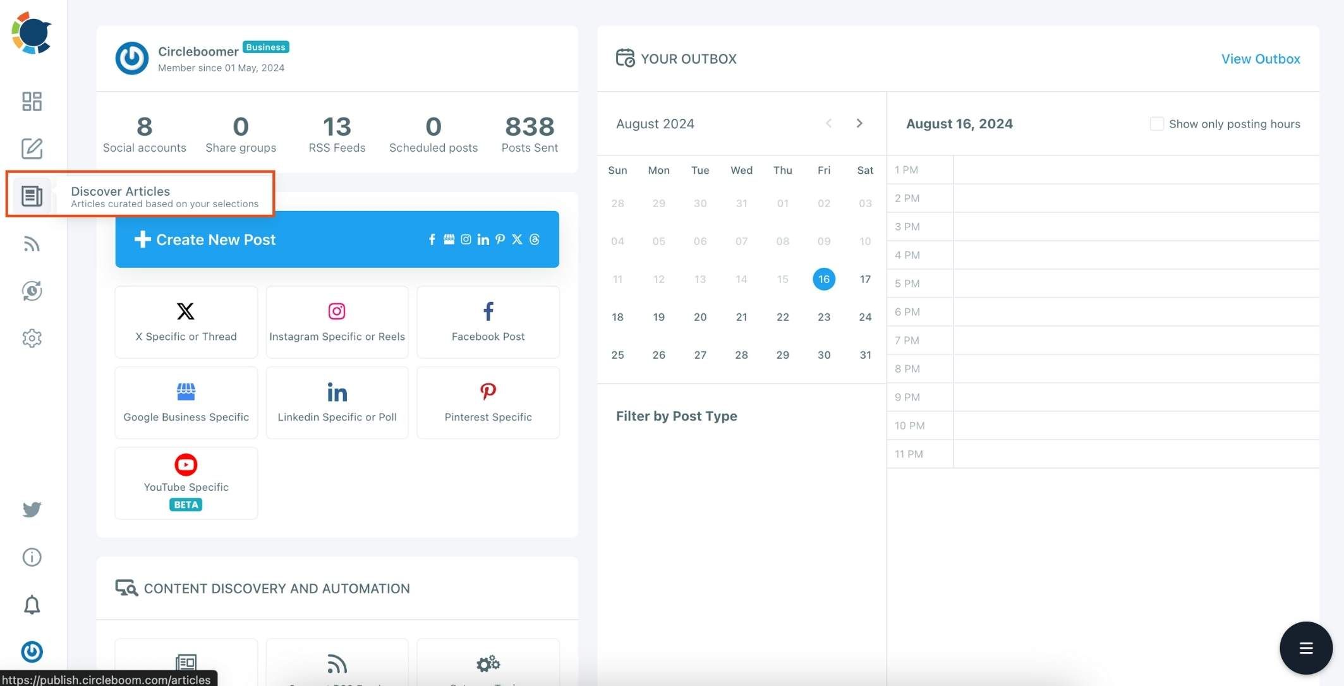Click the Settings gear icon
The width and height of the screenshot is (1344, 686).
pos(30,338)
